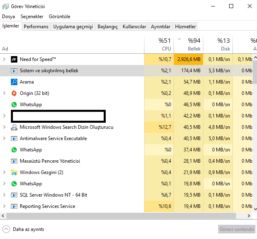This screenshot has width=257, height=239.
Task: Click the 5,0 MB/sn disk cell
Action: (x=218, y=138)
